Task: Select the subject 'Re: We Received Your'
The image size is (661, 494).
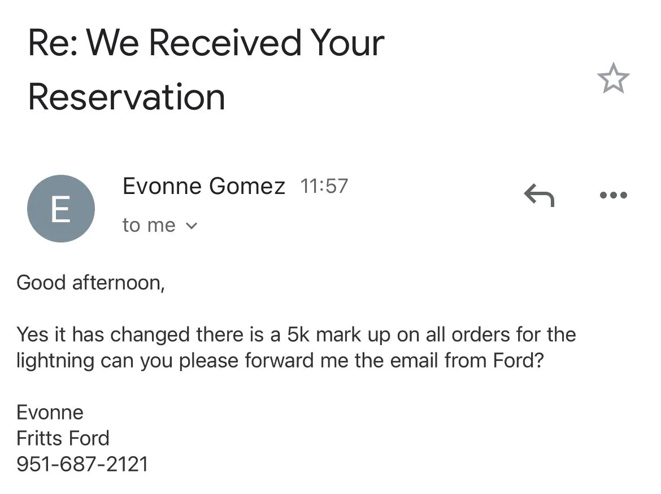Action: pyautogui.click(x=206, y=42)
